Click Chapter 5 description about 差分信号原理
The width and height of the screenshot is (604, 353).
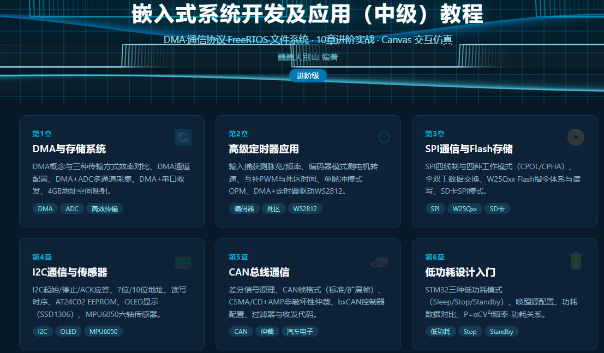[x=307, y=302]
